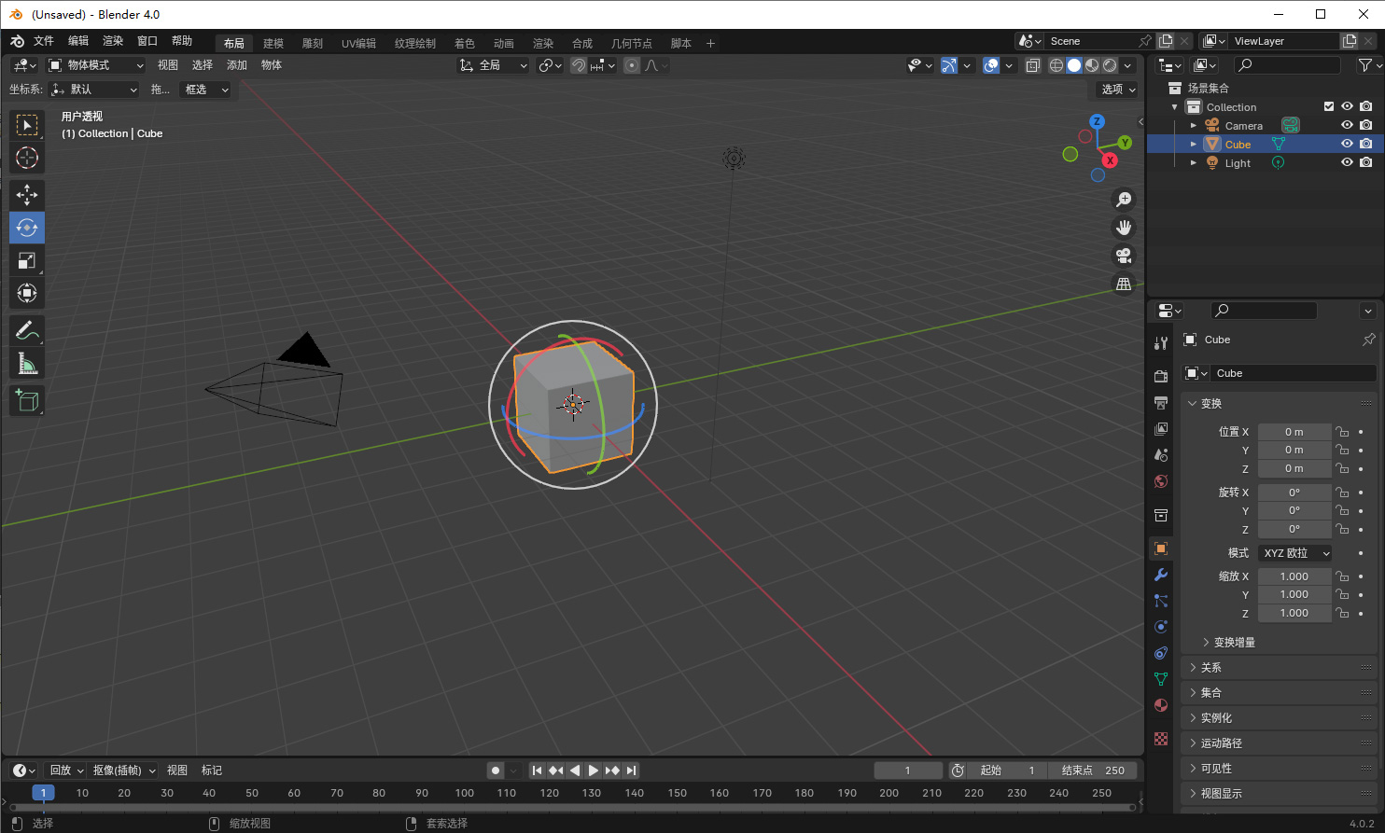1385x833 pixels.
Task: Open rotation mode XYZ Euler dropdown
Action: point(1295,553)
